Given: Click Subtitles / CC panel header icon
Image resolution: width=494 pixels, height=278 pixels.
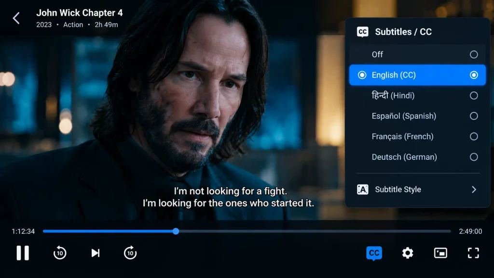Looking at the screenshot, I should 363,32.
